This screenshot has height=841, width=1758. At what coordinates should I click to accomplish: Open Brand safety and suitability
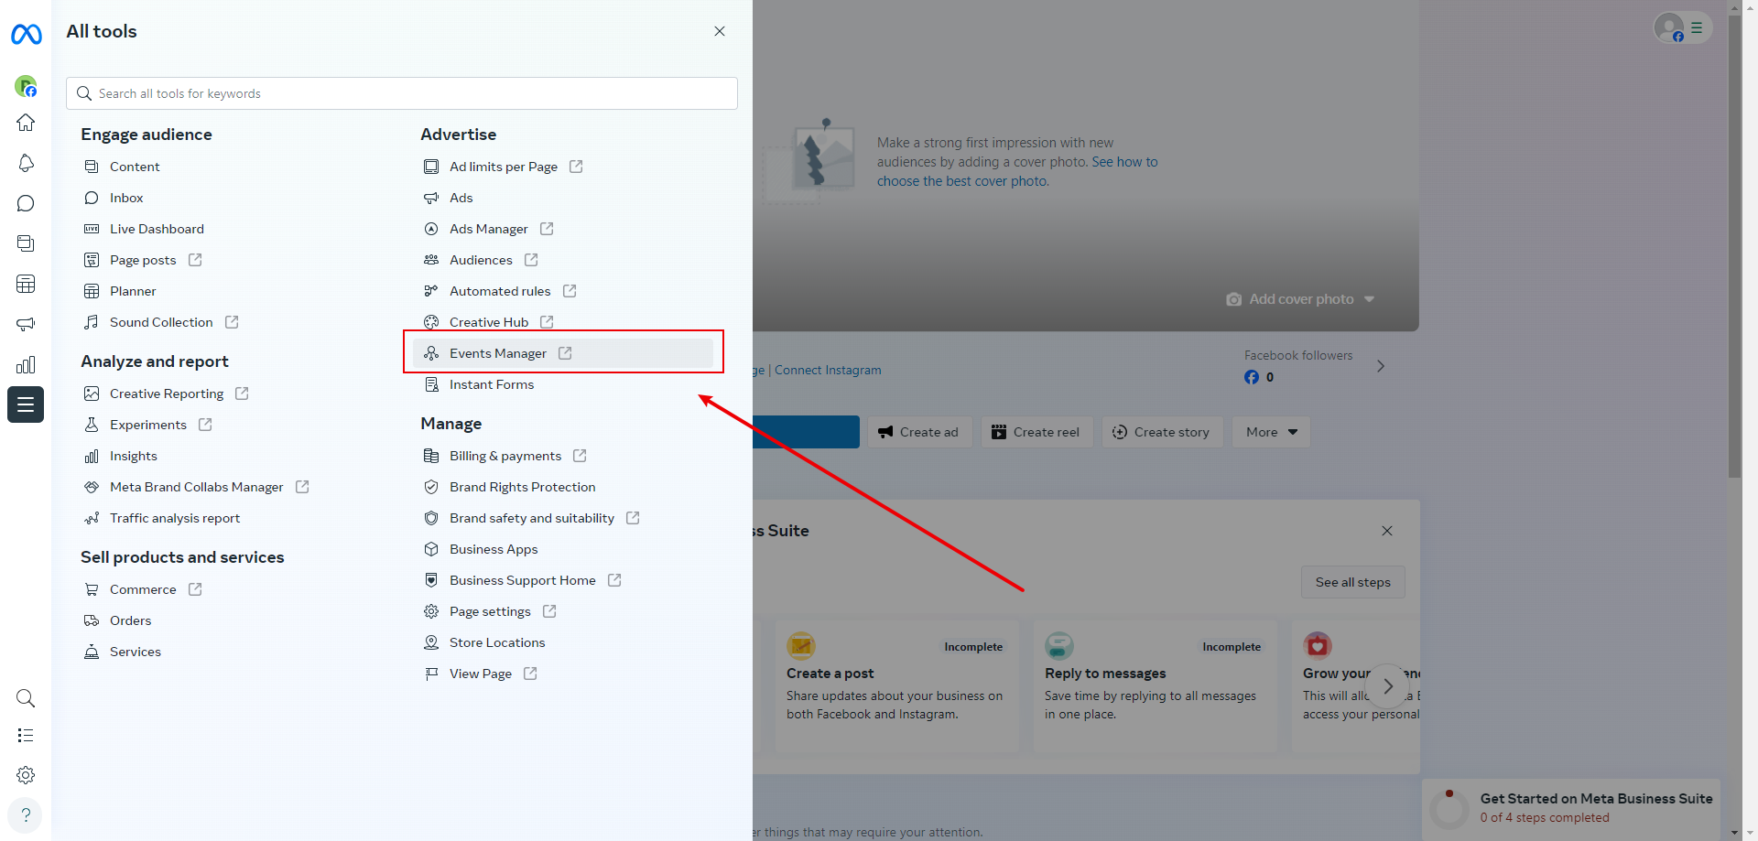coord(532,518)
